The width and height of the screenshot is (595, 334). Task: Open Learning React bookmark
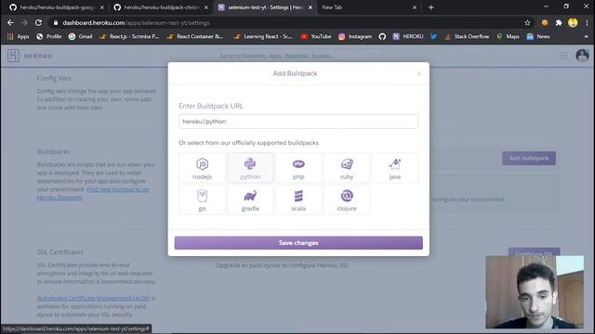[x=263, y=36]
